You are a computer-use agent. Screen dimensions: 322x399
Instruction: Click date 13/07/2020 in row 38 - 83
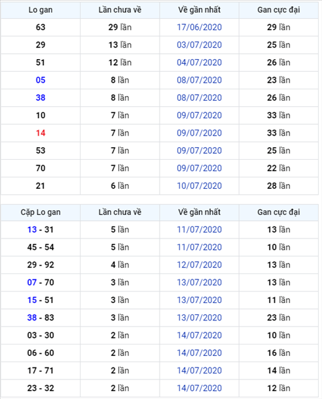(199, 318)
